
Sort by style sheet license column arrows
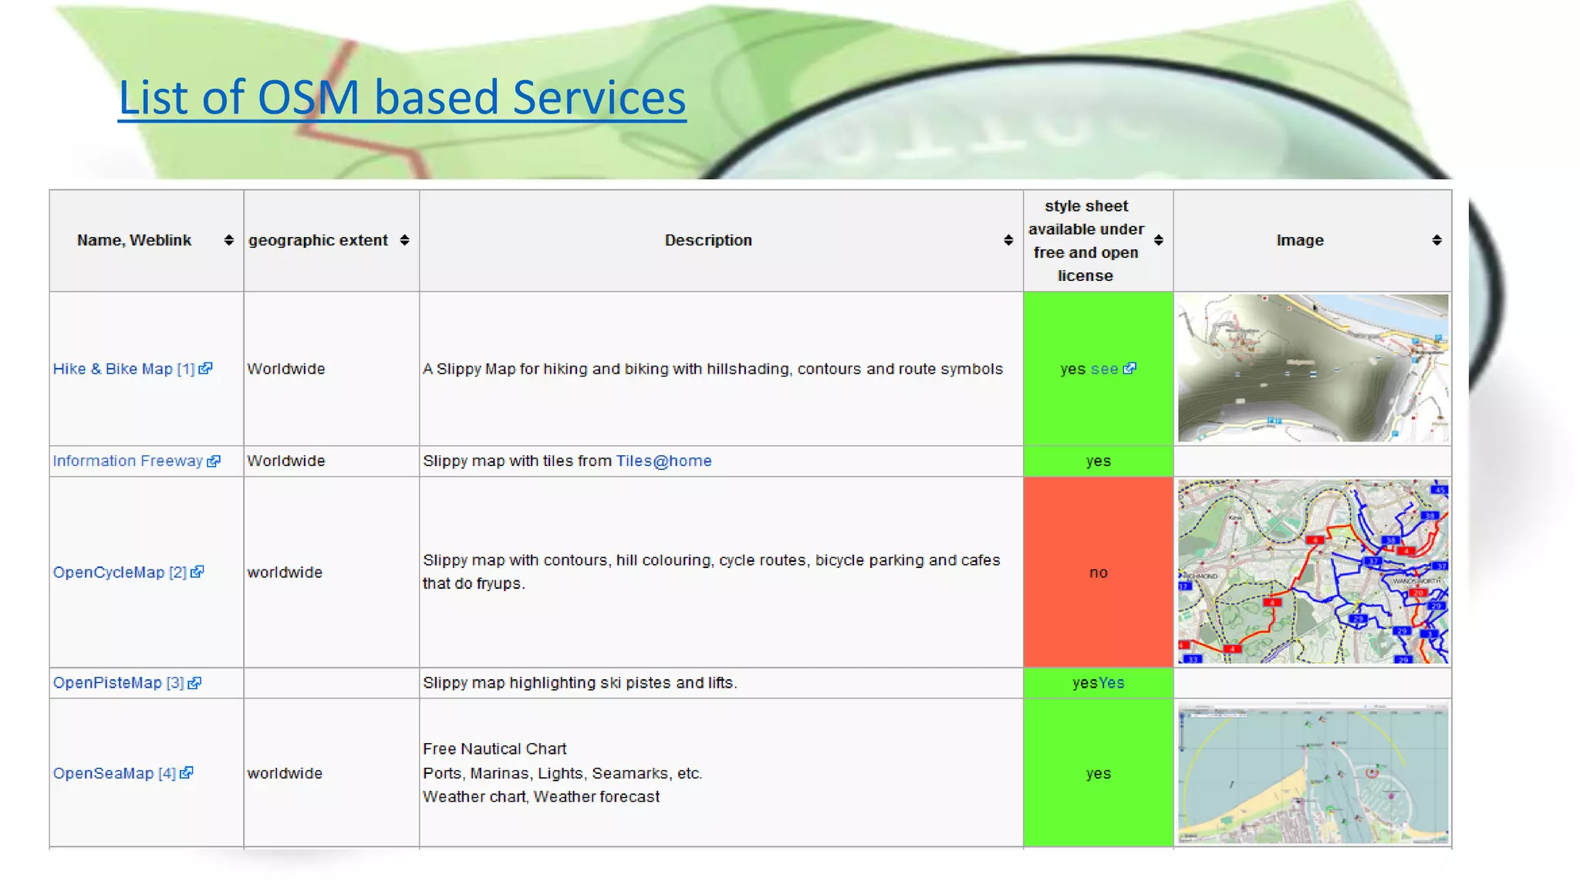(x=1158, y=241)
